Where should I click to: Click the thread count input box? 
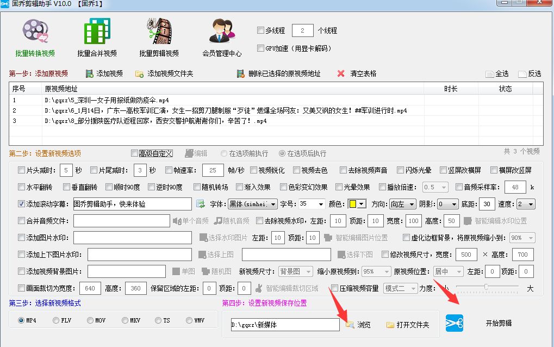click(303, 30)
